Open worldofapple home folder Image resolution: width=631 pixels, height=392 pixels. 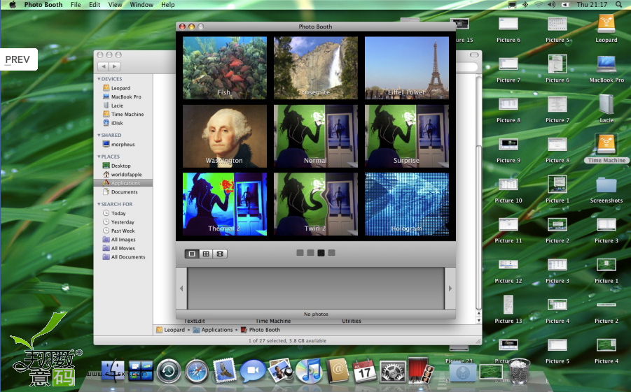(x=123, y=174)
